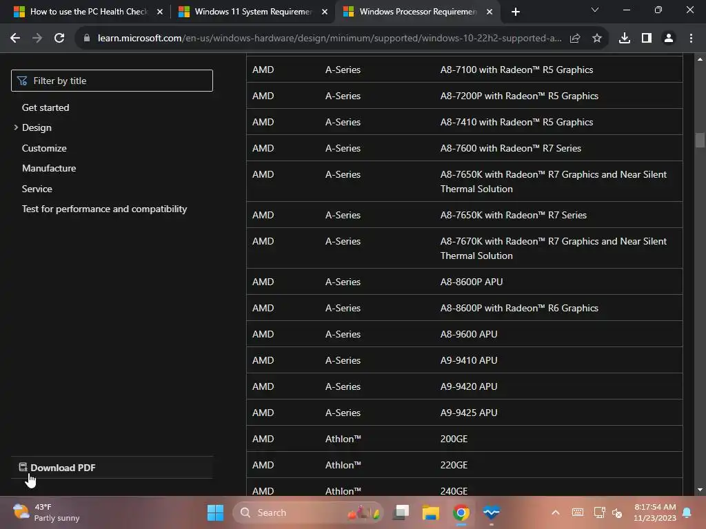Show hidden system tray icons
The image size is (706, 529).
[x=556, y=512]
